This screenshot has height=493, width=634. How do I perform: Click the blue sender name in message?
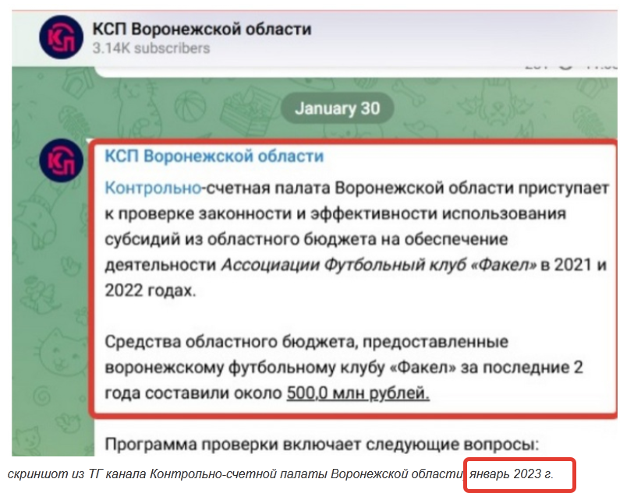pyautogui.click(x=214, y=157)
